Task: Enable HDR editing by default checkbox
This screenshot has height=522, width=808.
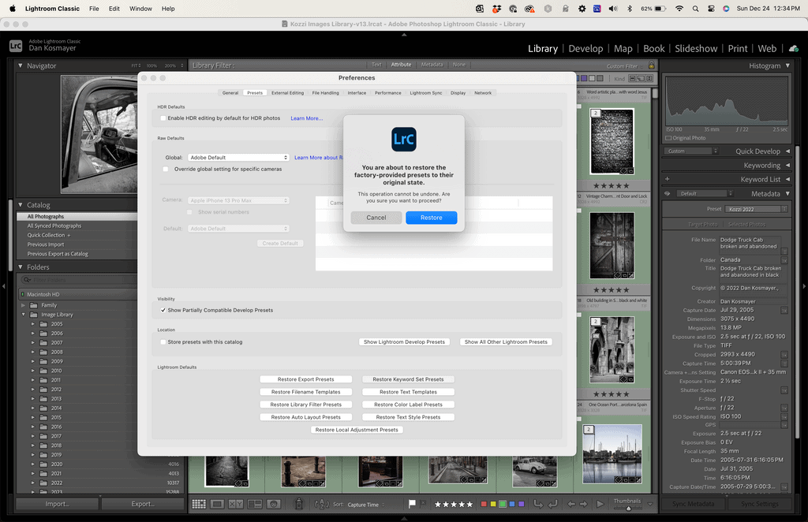Action: [163, 118]
